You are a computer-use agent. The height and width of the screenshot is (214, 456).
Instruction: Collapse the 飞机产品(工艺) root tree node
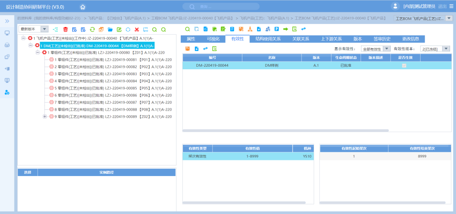[24, 38]
